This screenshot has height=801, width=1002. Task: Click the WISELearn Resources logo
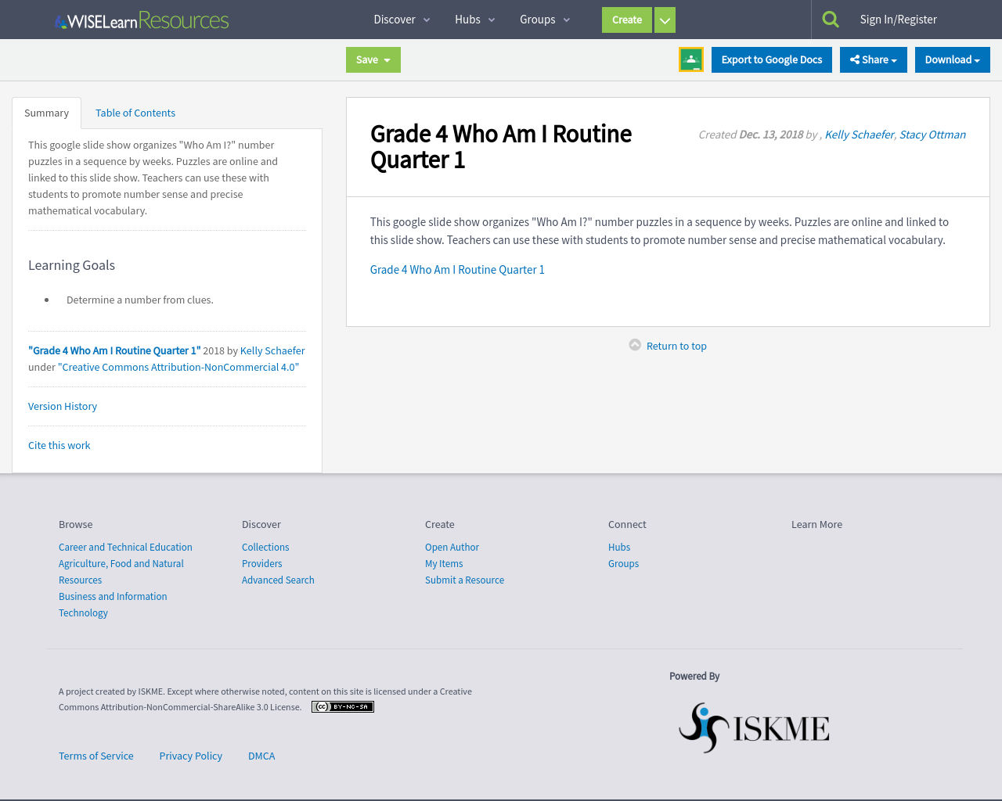point(141,19)
